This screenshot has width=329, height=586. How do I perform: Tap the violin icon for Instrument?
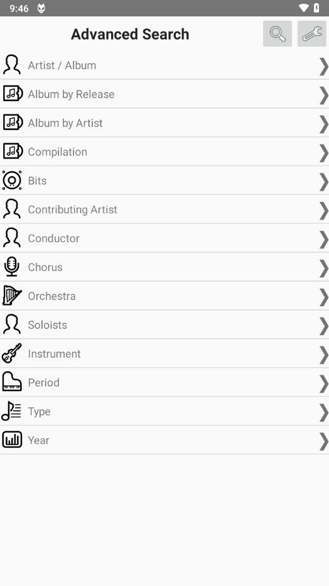coord(12,353)
